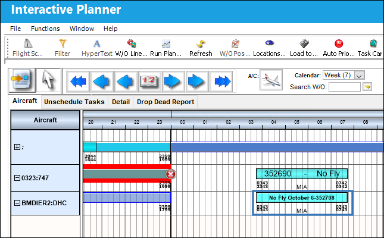Click the Load to toolbar icon
Image resolution: width=384 pixels, height=238 pixels.
click(304, 43)
